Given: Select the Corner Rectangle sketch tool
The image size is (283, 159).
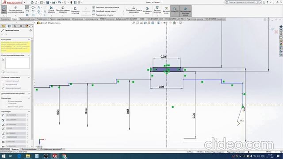Looking at the screenshot, I should [27, 11].
